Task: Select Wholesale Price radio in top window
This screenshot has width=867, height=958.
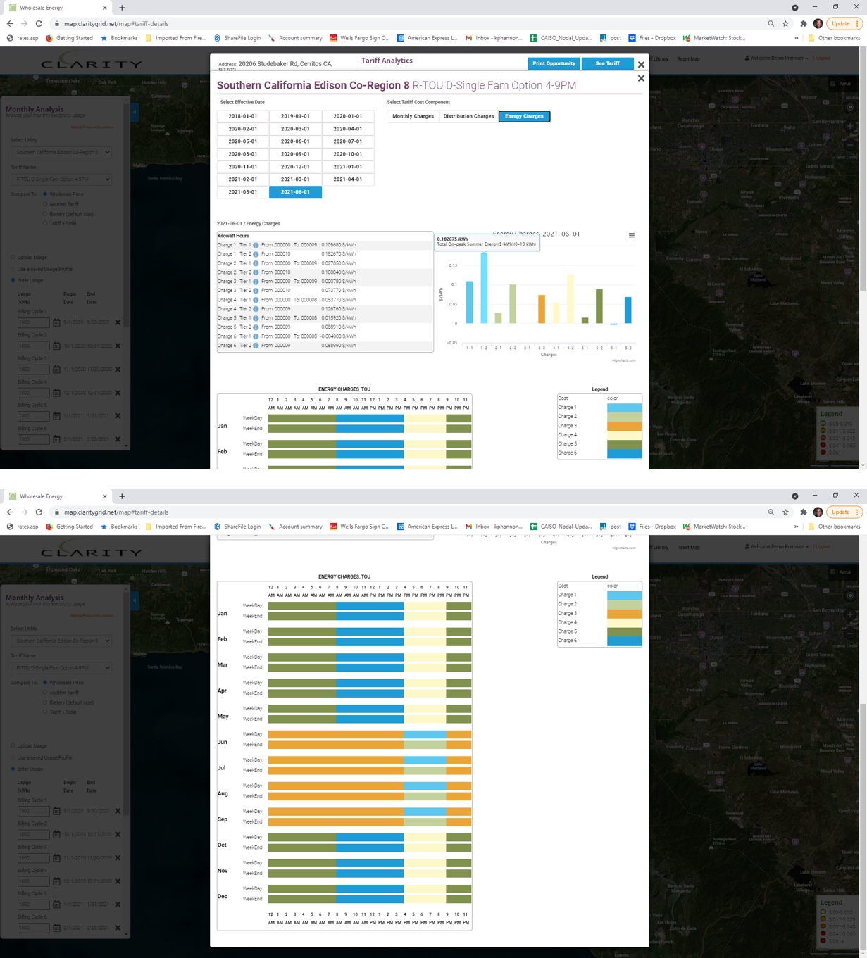Action: coord(45,194)
